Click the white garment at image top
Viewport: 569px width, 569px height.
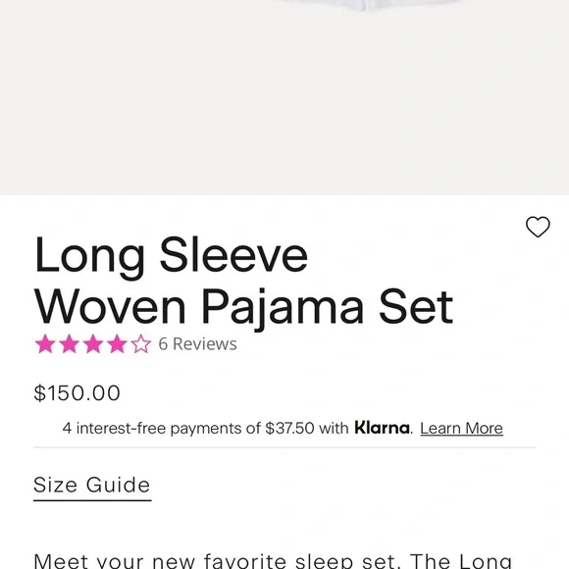coord(367,5)
